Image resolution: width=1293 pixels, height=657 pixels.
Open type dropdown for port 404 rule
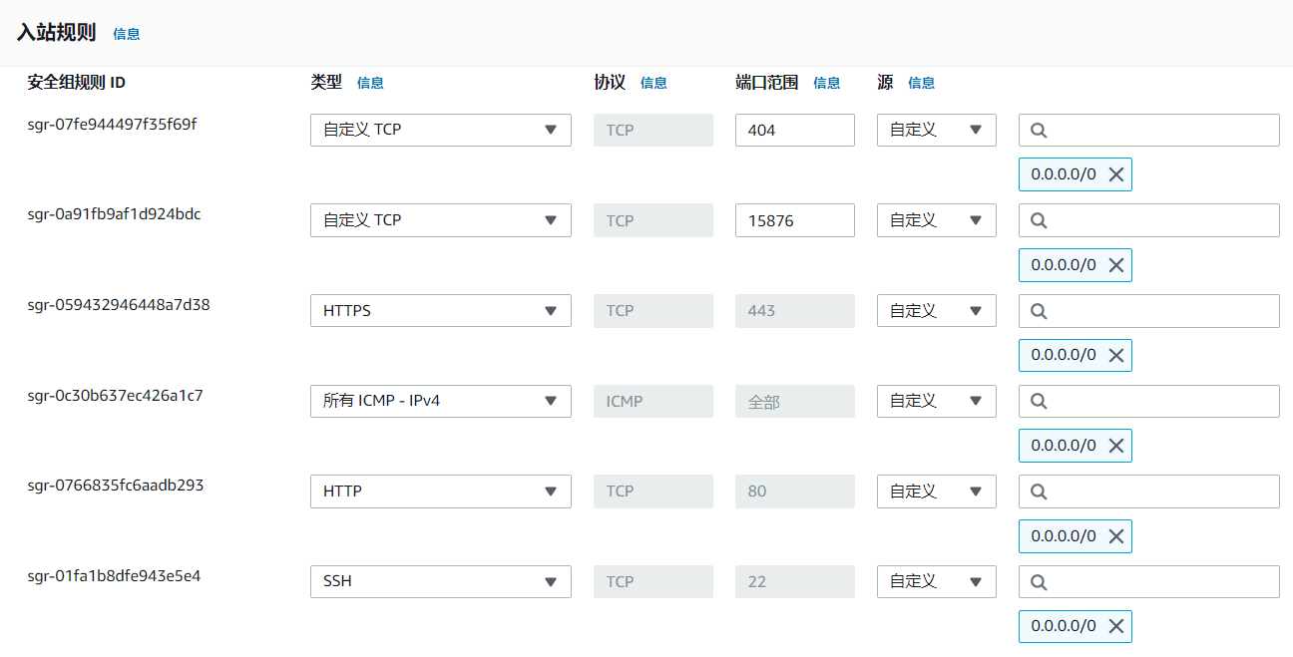click(x=440, y=130)
